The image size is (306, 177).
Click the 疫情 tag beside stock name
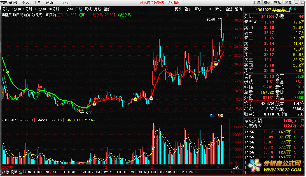point(293,8)
